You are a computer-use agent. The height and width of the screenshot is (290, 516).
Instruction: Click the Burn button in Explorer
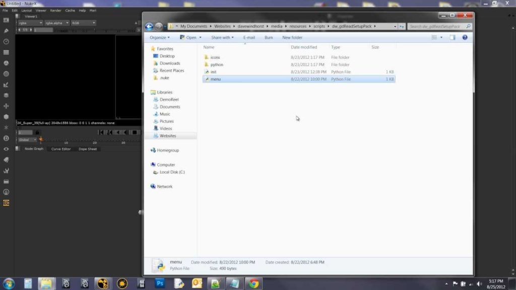pyautogui.click(x=269, y=37)
